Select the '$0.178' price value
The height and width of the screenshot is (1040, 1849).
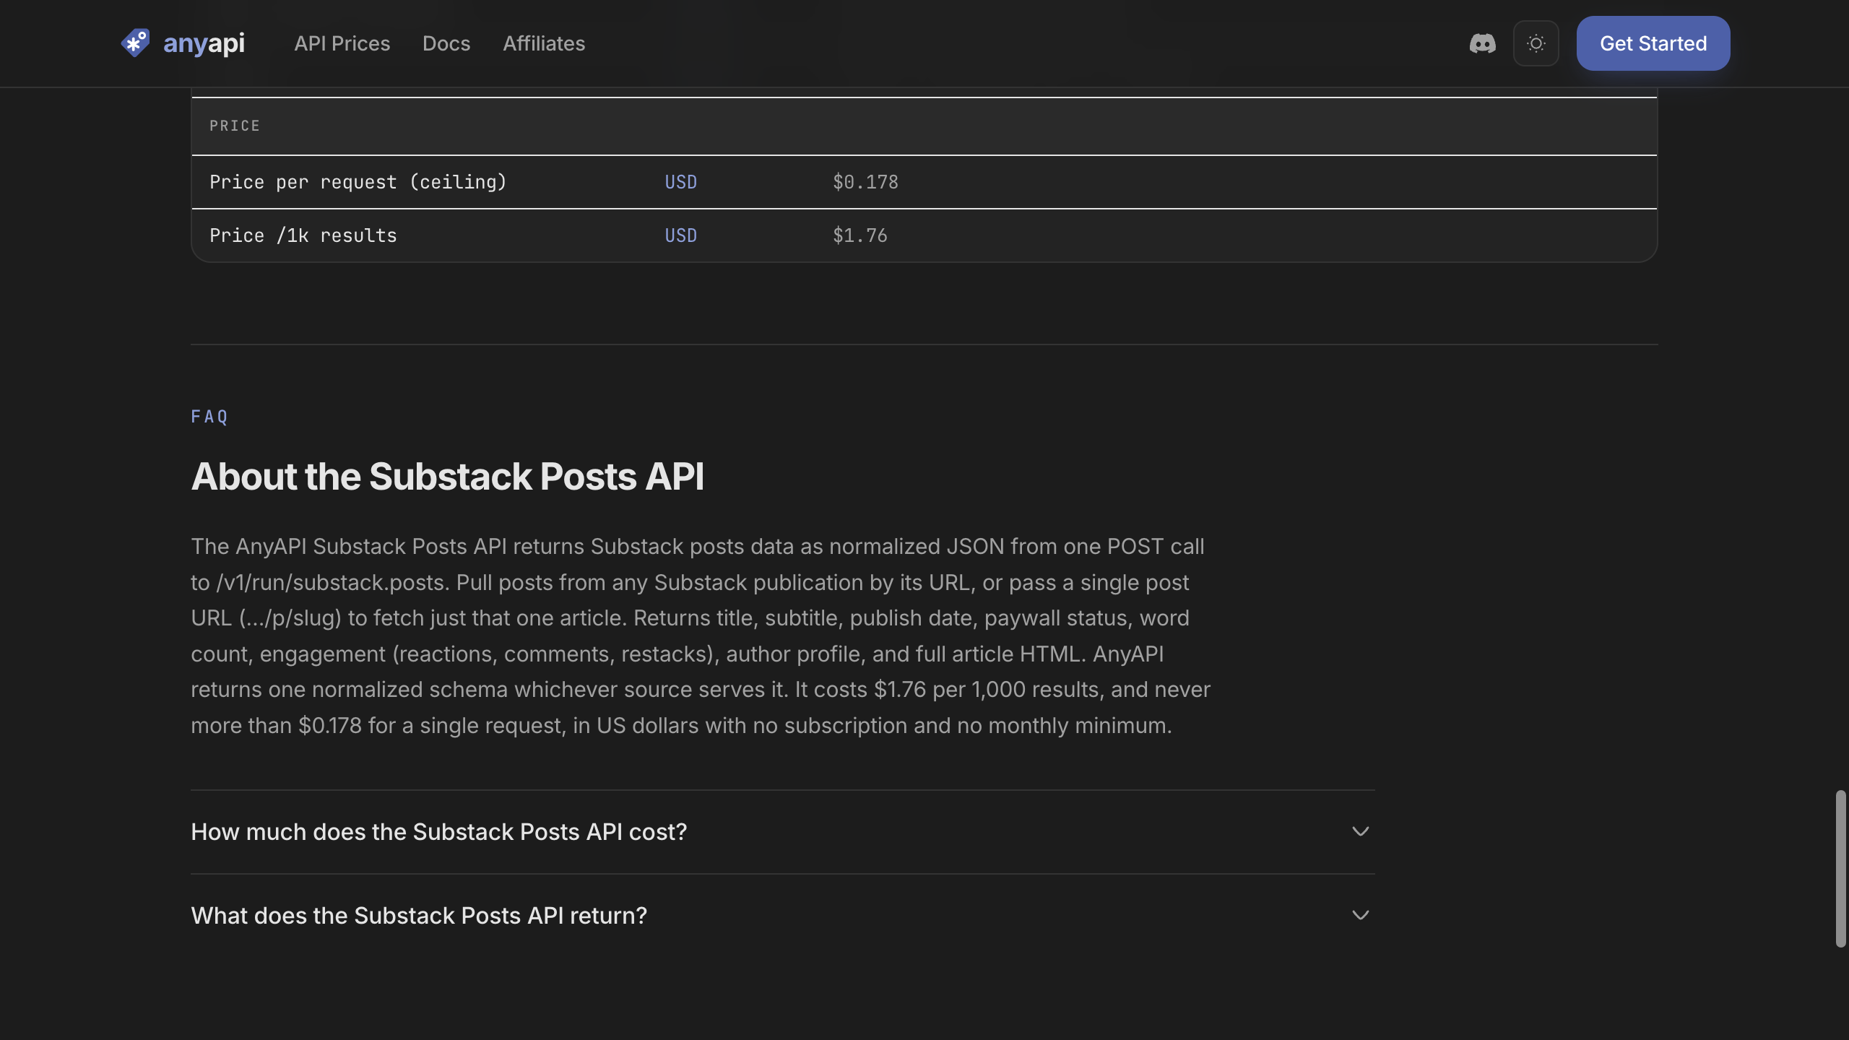[865, 182]
